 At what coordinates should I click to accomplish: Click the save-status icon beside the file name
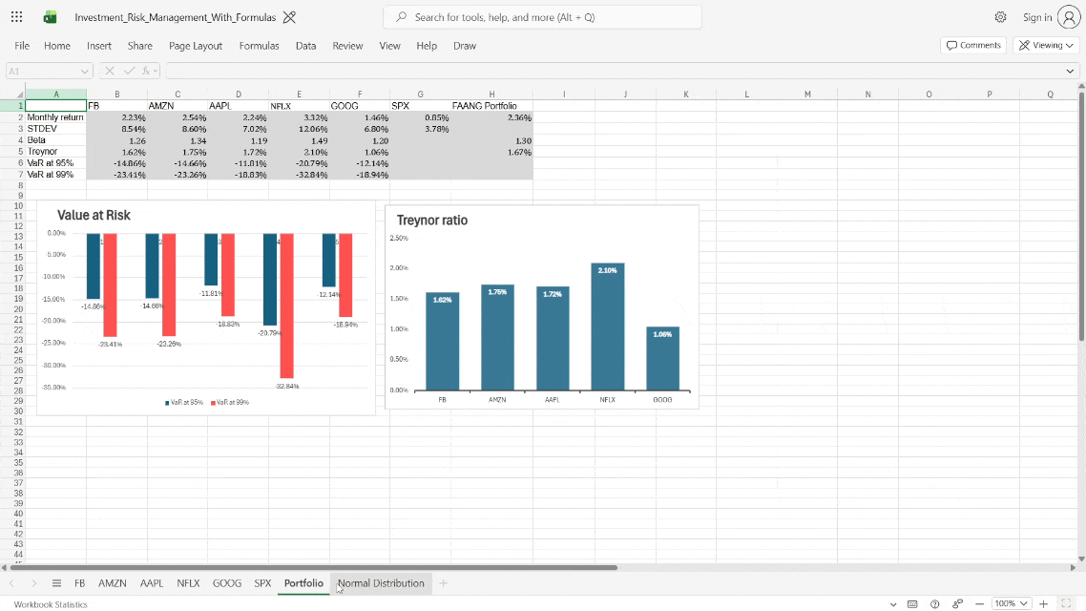(289, 17)
